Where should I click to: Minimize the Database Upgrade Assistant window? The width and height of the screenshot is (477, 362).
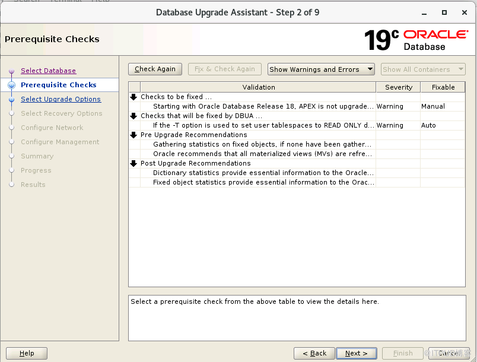[x=424, y=13]
